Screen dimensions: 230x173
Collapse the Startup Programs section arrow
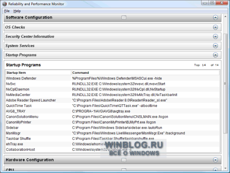coord(215,55)
